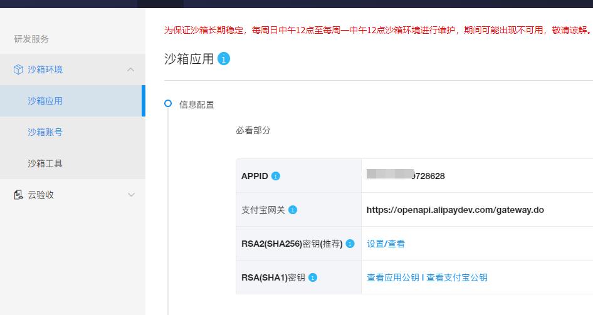Image resolution: width=593 pixels, height=315 pixels.
Task: Open 沙箱工具 in the sidebar
Action: [x=73, y=163]
